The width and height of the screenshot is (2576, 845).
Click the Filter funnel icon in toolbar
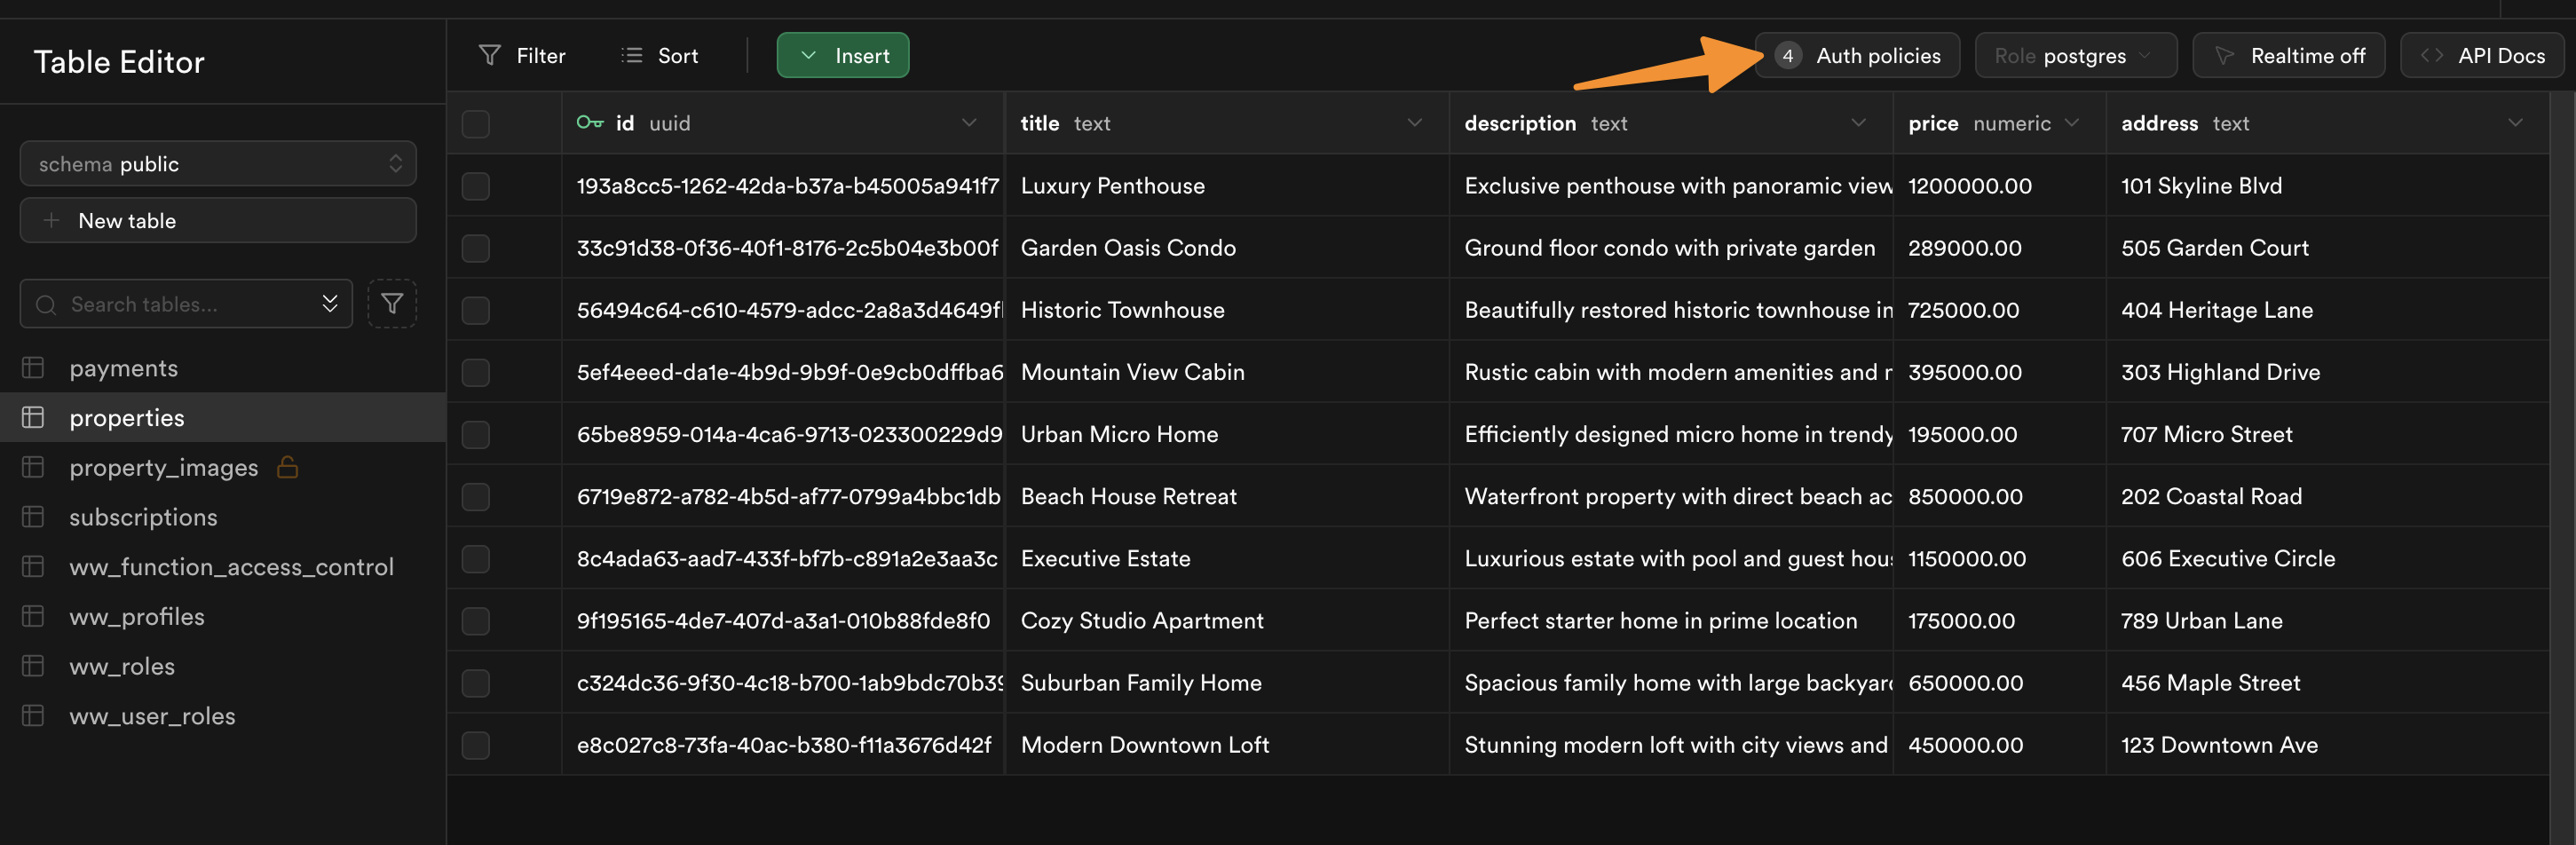click(489, 56)
